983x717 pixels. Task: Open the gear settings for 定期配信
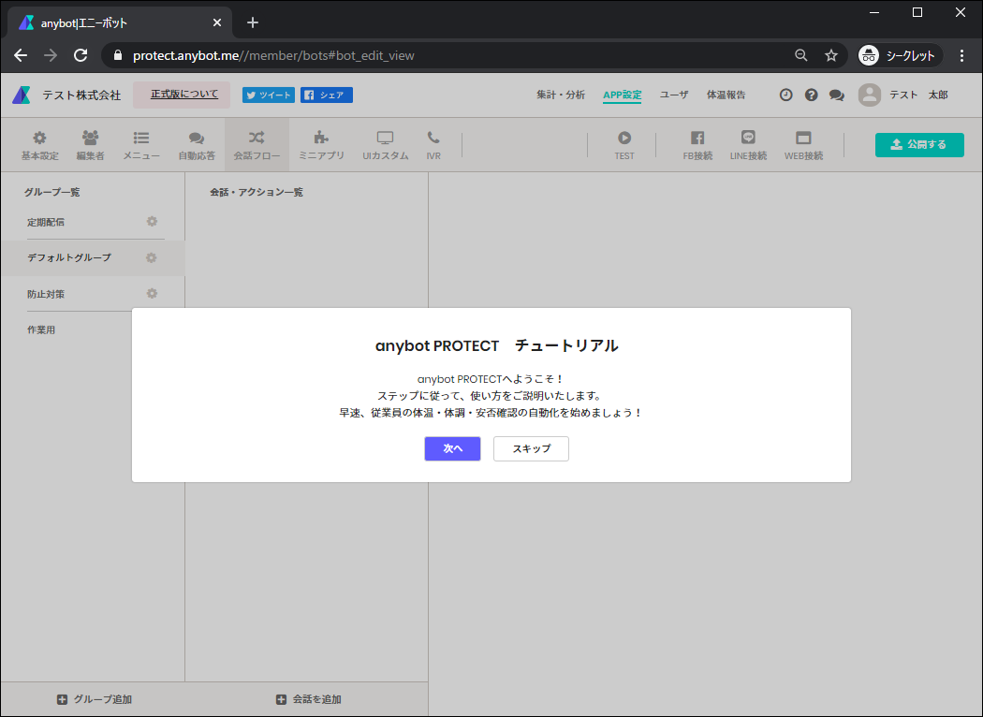coord(151,222)
